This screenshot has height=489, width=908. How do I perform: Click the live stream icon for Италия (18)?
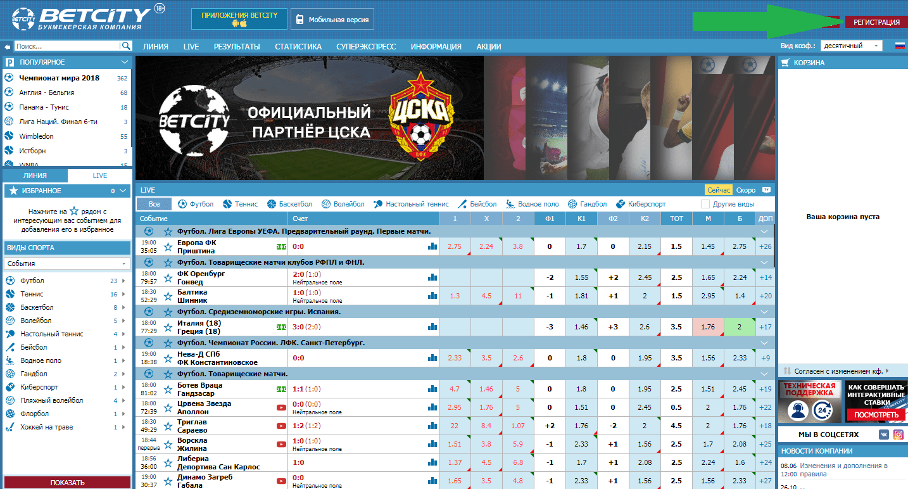[281, 327]
